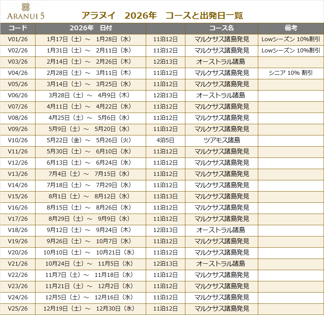Select the 2026年 日付 column header

[x=91, y=28]
